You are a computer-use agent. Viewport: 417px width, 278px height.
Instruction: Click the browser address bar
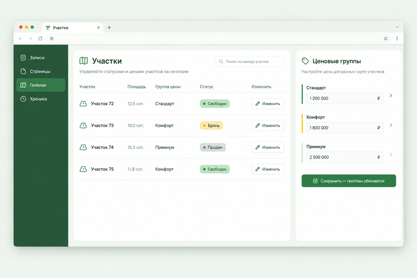click(x=219, y=39)
